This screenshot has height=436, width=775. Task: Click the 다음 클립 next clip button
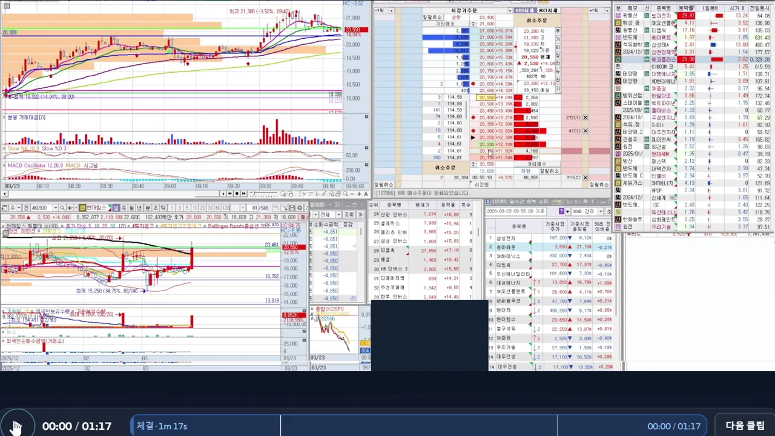click(745, 426)
